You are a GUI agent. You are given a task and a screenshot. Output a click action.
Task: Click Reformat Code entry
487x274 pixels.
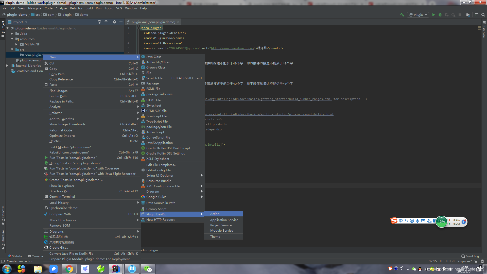92,130
